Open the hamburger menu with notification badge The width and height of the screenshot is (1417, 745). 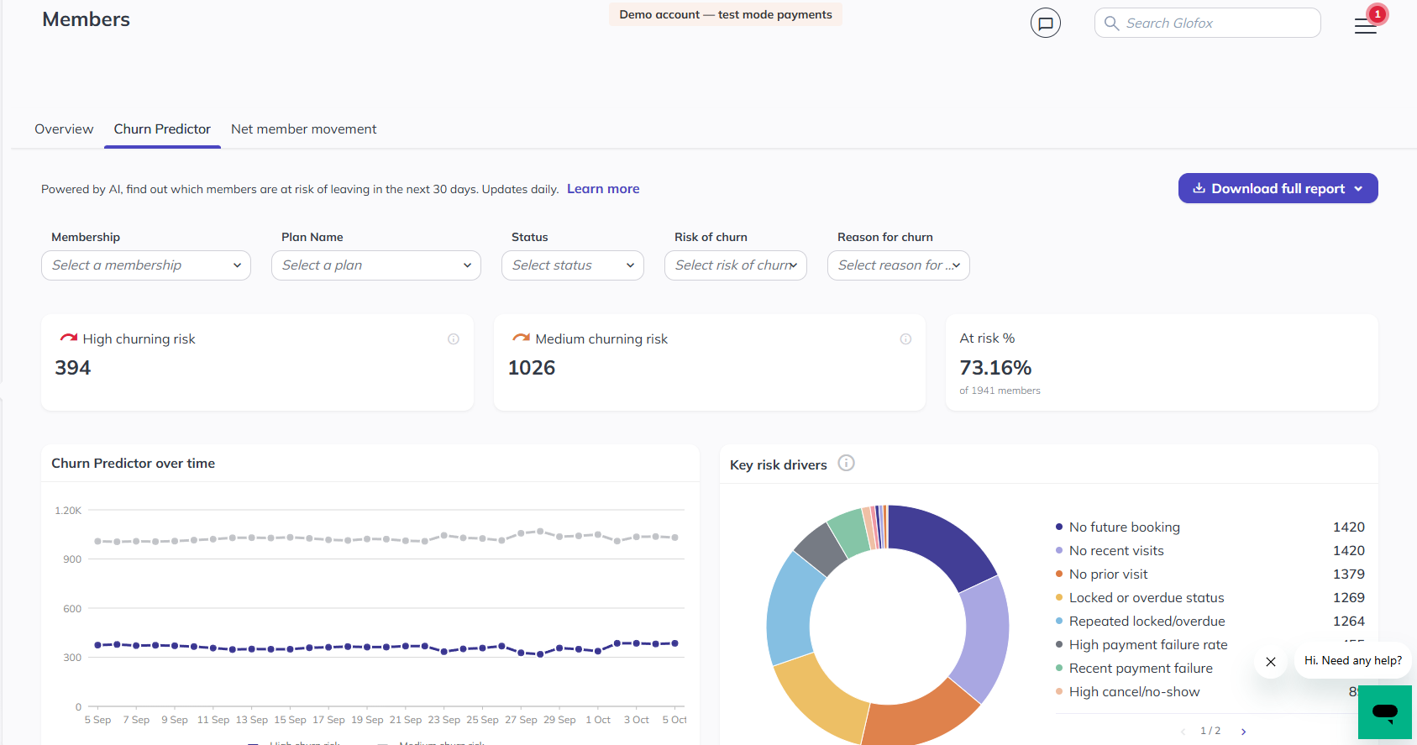pos(1366,25)
